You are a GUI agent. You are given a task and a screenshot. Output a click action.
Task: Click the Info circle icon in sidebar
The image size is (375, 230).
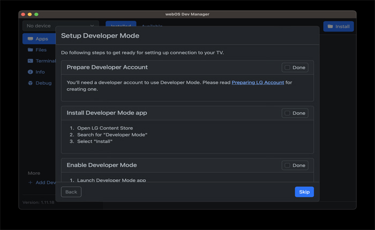(31, 72)
